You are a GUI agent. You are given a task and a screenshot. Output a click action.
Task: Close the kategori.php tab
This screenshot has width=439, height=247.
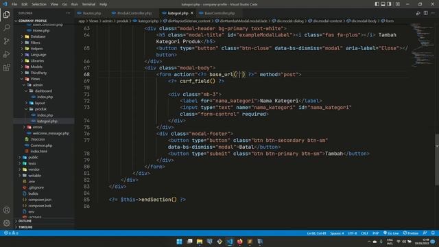pyautogui.click(x=192, y=13)
